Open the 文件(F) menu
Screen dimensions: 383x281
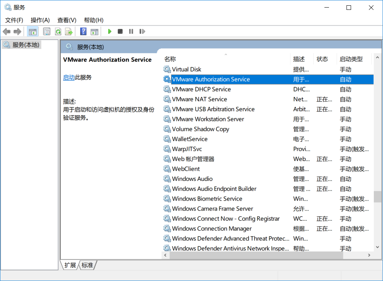click(x=14, y=20)
